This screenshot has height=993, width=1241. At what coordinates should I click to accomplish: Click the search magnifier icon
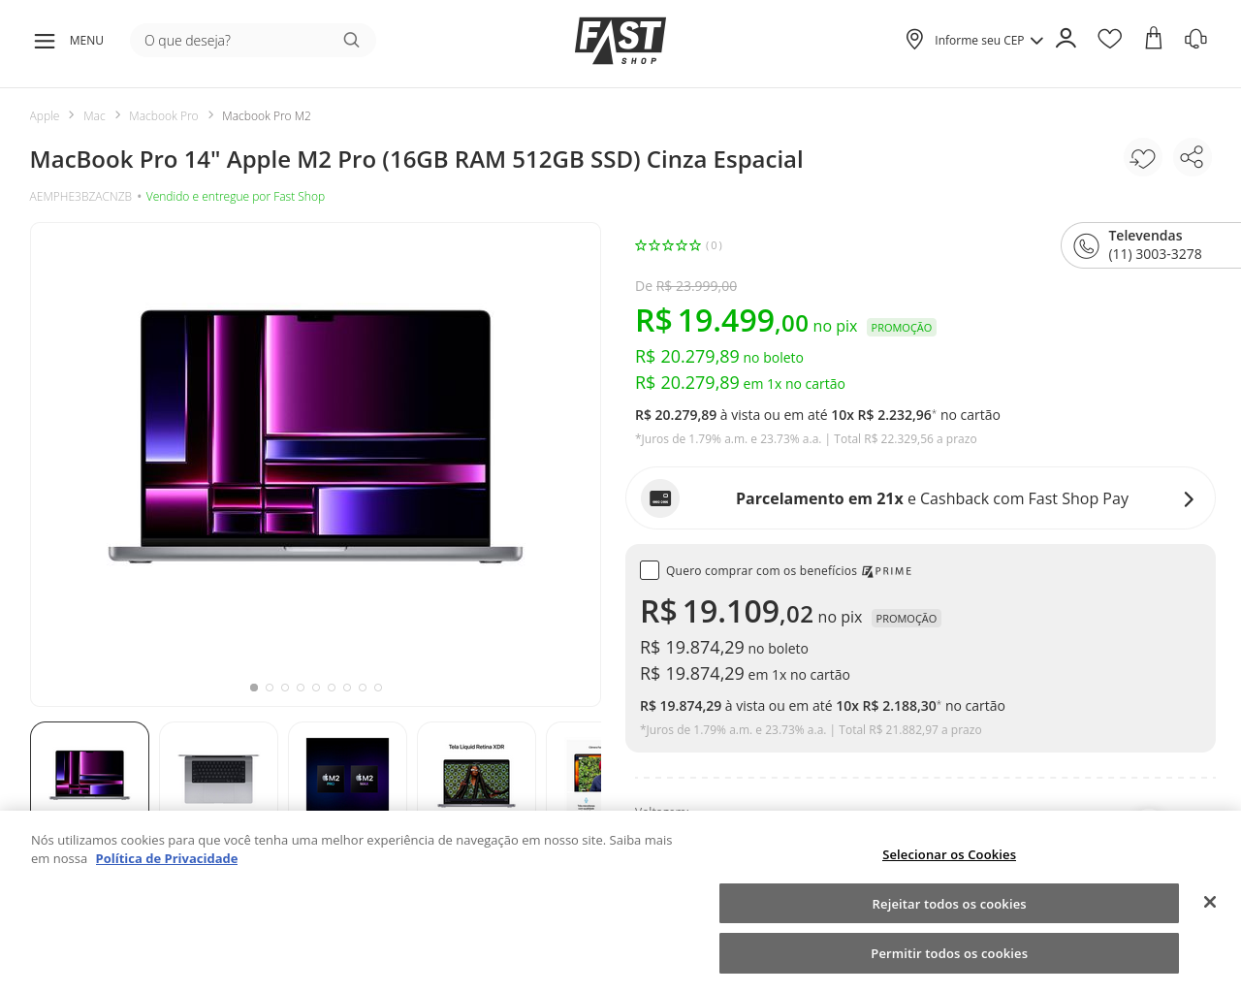click(x=351, y=40)
